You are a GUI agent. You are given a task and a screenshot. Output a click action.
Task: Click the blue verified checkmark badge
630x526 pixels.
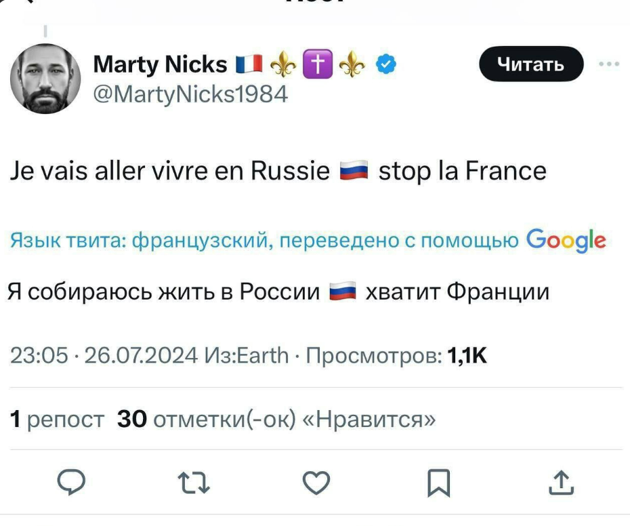(x=386, y=65)
